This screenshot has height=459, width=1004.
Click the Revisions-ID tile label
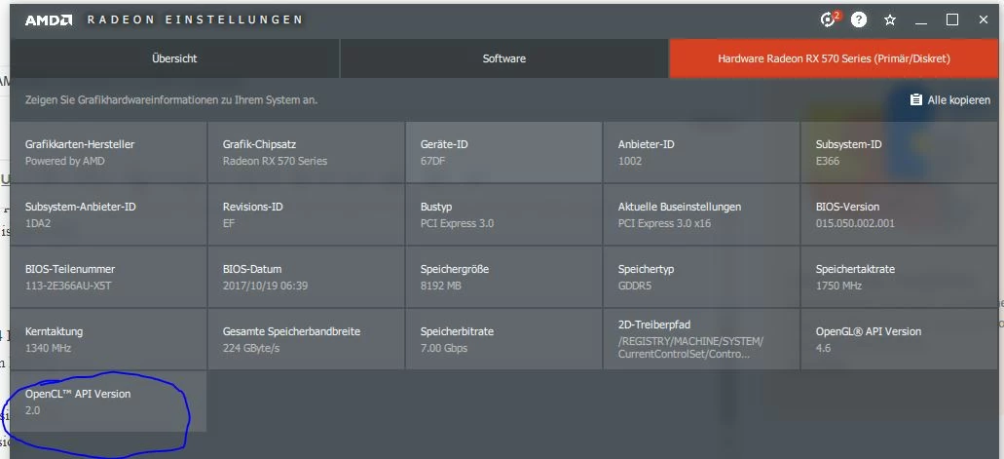pos(253,207)
